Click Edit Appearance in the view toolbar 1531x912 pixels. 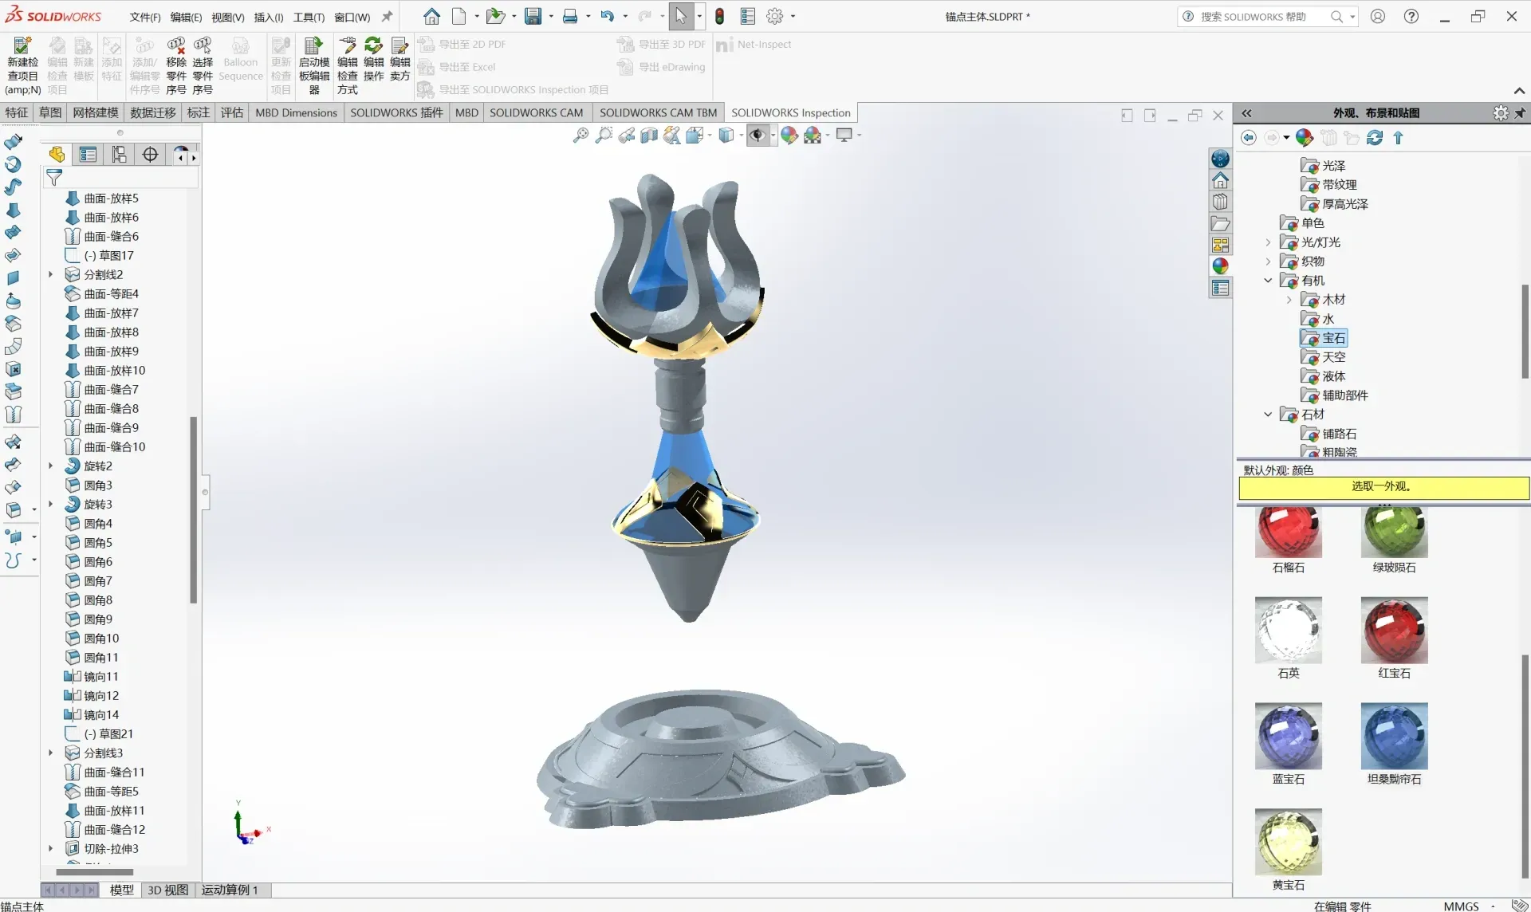click(x=789, y=136)
